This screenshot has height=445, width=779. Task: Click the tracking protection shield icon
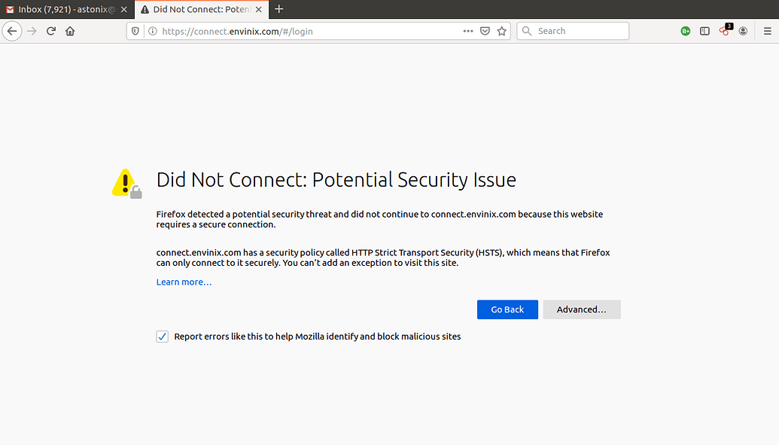(136, 31)
